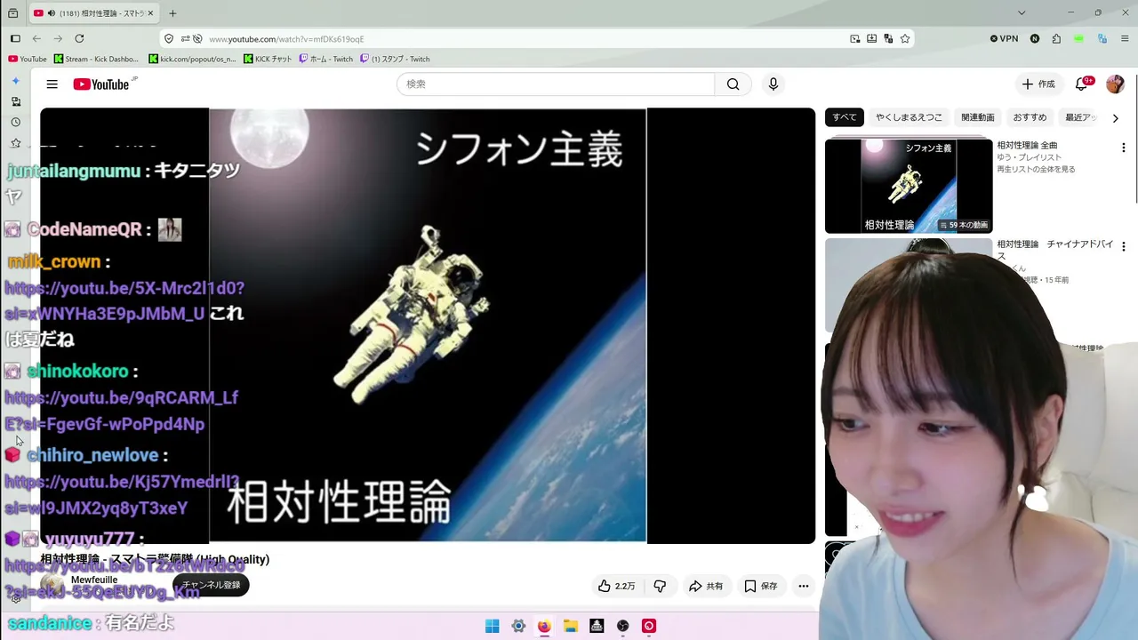Like the video with thumbs up
Viewport: 1138px width, 640px height.
tap(616, 586)
